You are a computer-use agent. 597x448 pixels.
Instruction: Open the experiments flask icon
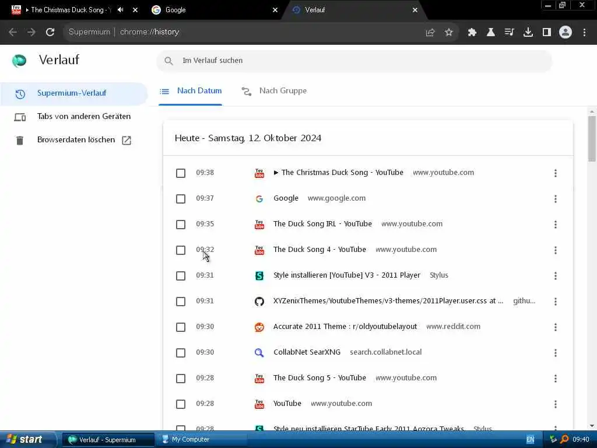(491, 33)
